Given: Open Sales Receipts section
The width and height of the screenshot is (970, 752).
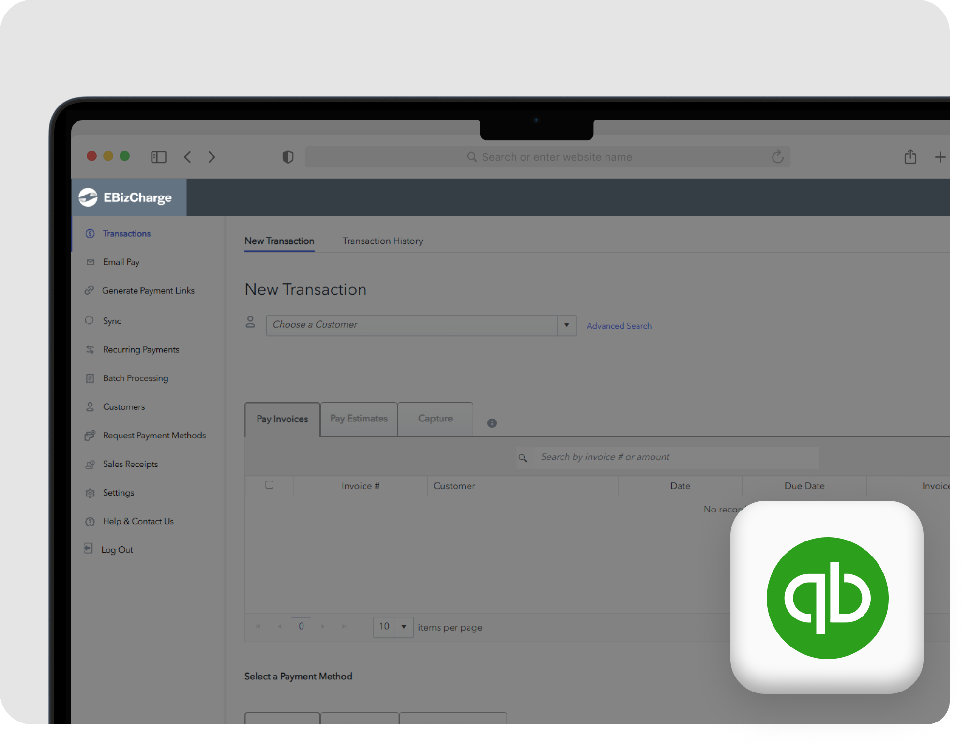Looking at the screenshot, I should click(130, 464).
